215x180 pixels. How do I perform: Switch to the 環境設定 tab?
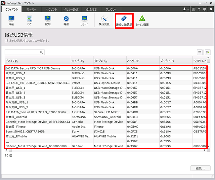91,10
